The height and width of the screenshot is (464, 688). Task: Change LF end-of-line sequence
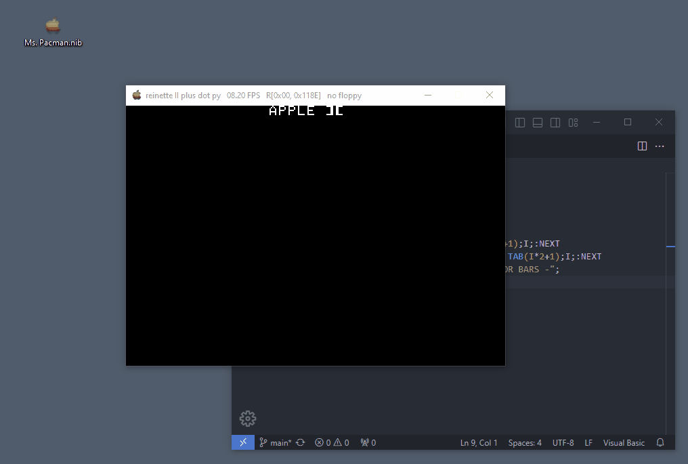(588, 442)
